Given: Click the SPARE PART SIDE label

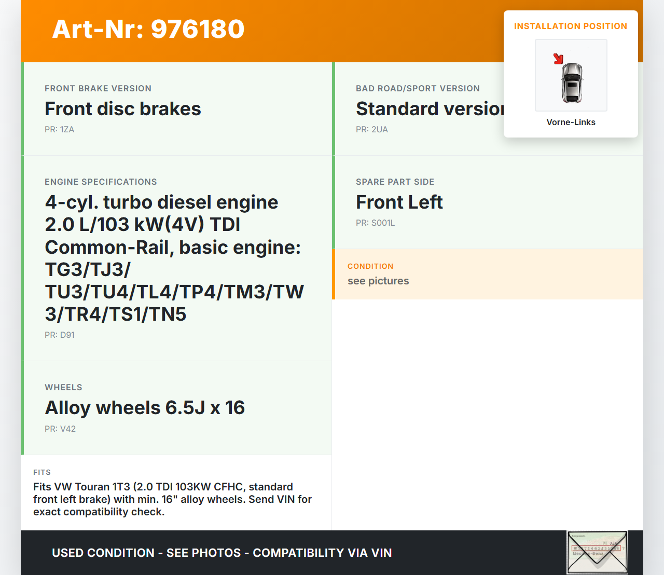Looking at the screenshot, I should pyautogui.click(x=395, y=182).
